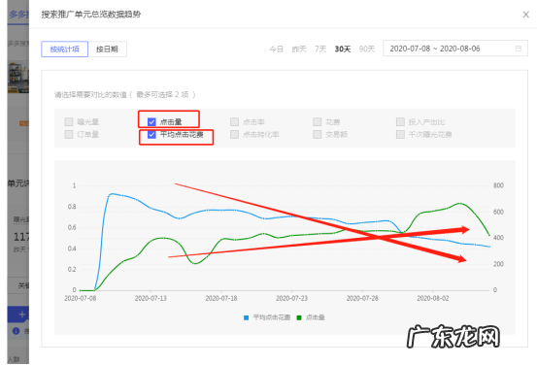Click the blue 平均点击花费 legend square
This screenshot has width=537, height=365.
click(x=246, y=317)
